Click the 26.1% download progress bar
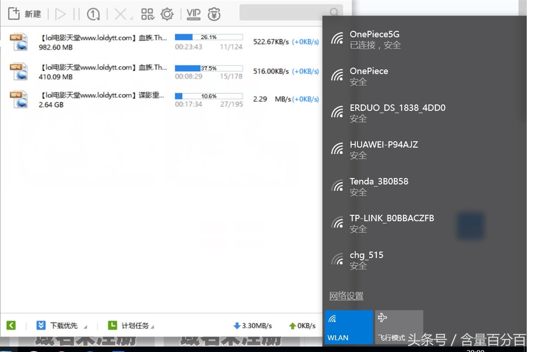Image resolution: width=535 pixels, height=352 pixels. (209, 37)
